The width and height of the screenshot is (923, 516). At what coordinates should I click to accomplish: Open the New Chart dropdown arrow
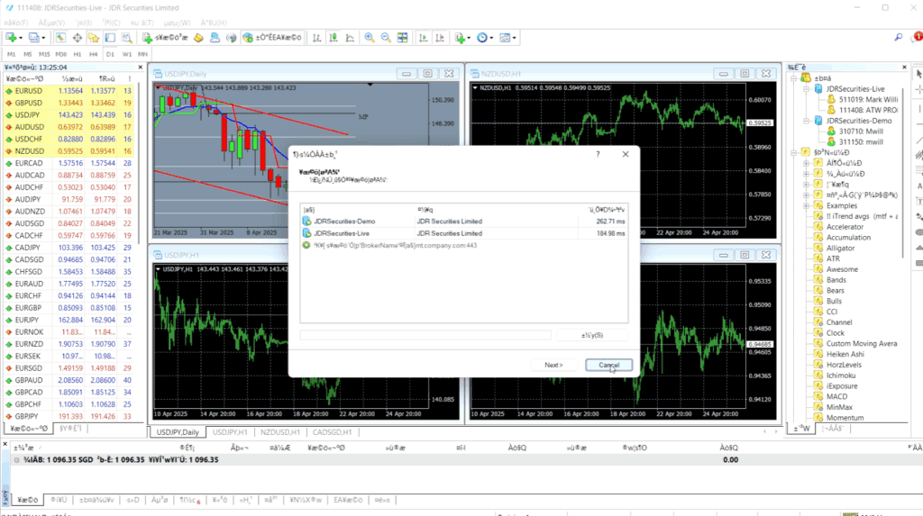21,38
